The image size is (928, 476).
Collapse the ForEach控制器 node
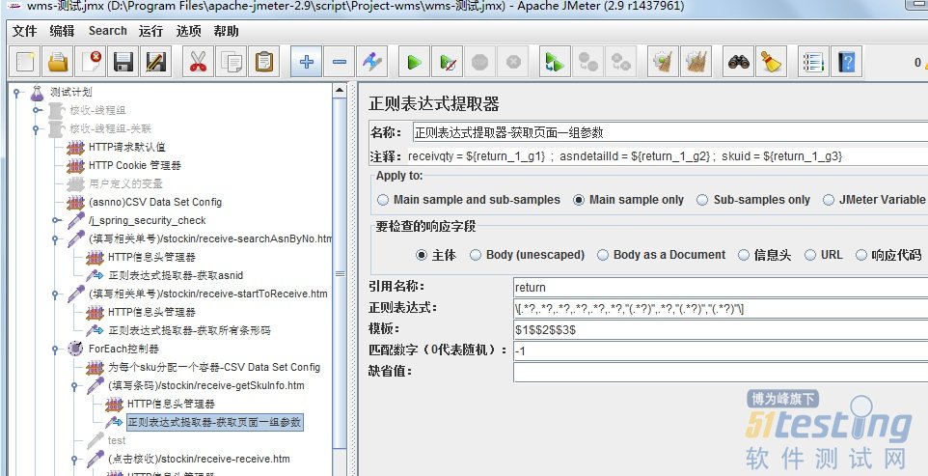click(x=56, y=349)
